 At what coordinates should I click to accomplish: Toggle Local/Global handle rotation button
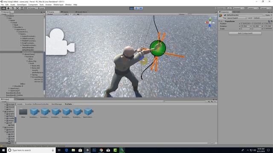coord(41,8)
